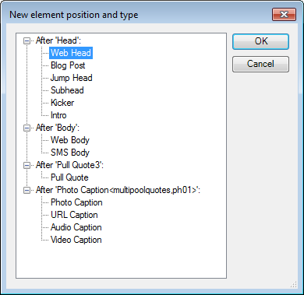
Task: Select Blog Post in the tree
Action: 68,65
